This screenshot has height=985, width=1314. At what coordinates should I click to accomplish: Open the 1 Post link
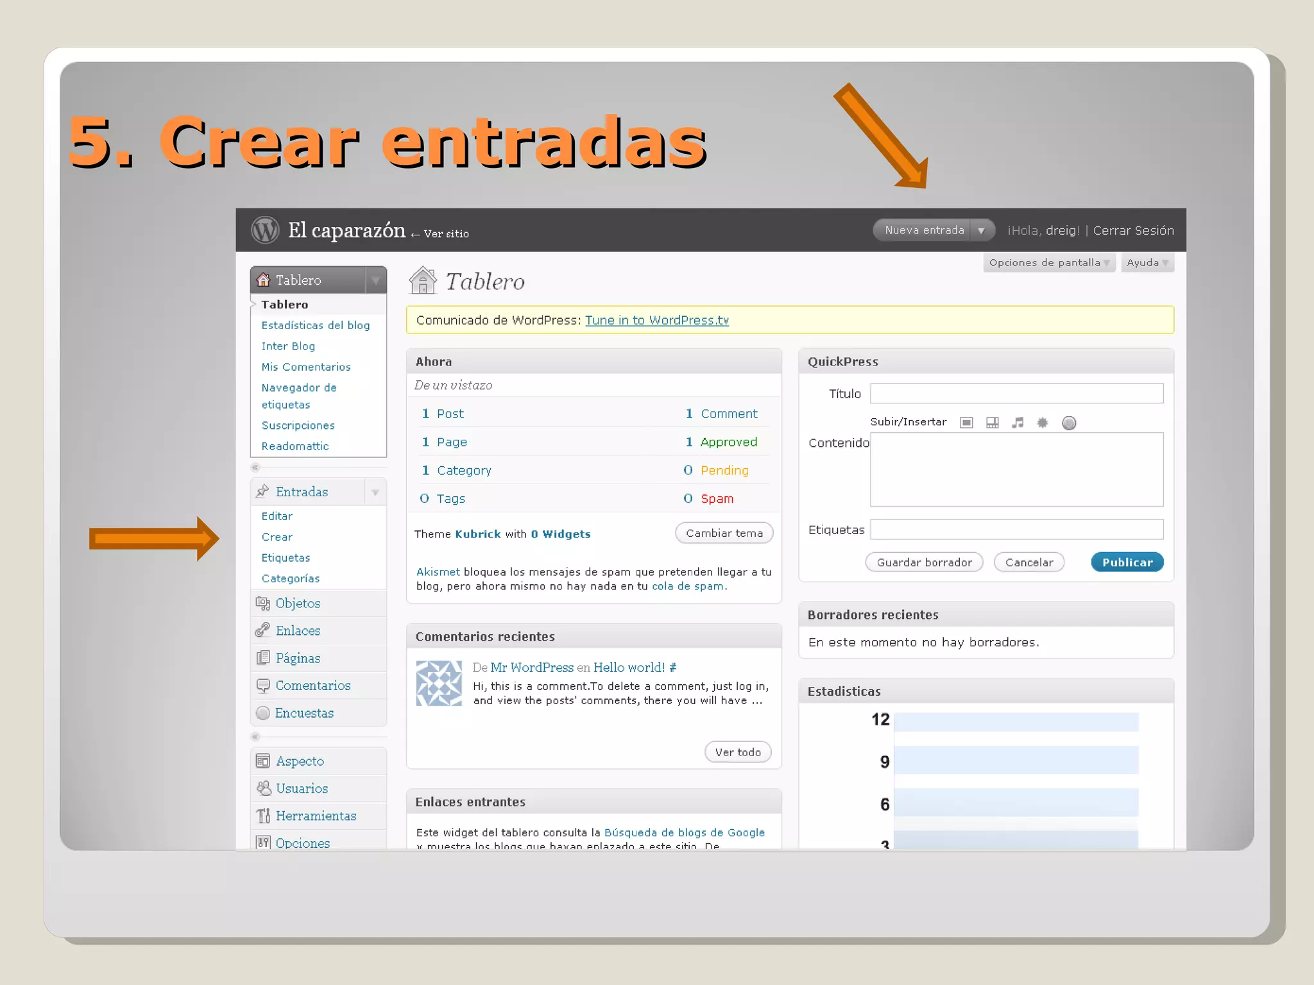(443, 414)
